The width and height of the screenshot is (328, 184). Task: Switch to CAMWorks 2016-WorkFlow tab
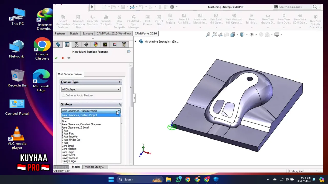point(114,33)
